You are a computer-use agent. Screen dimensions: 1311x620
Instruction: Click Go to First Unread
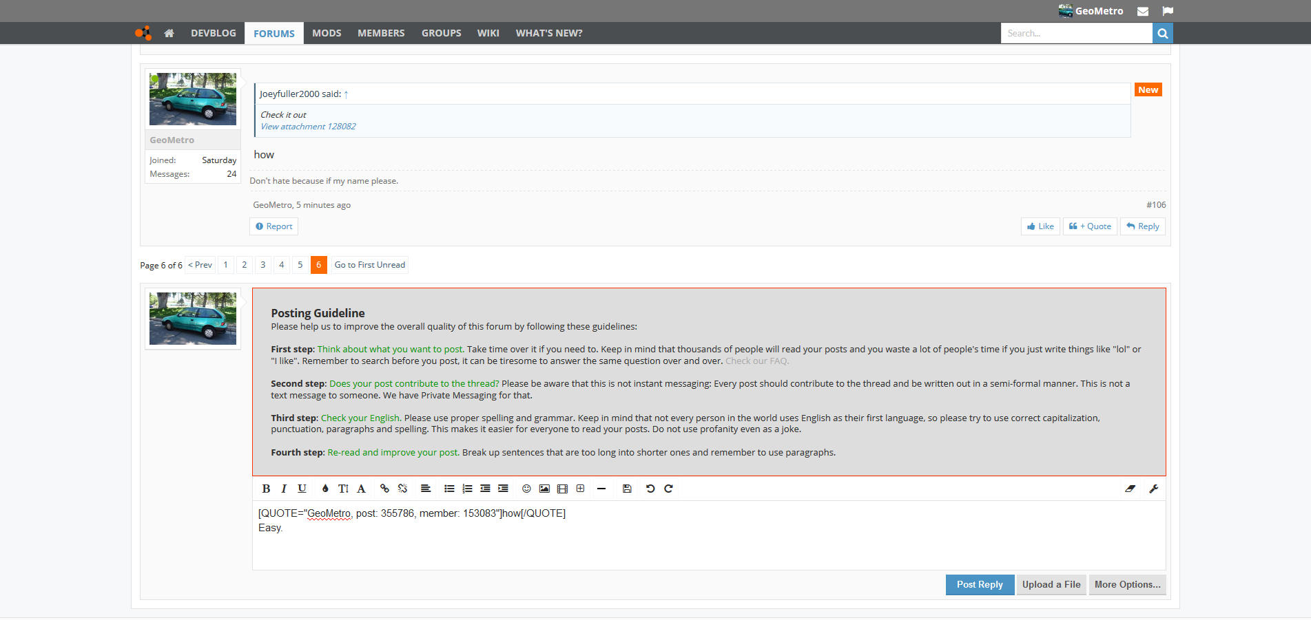[370, 265]
